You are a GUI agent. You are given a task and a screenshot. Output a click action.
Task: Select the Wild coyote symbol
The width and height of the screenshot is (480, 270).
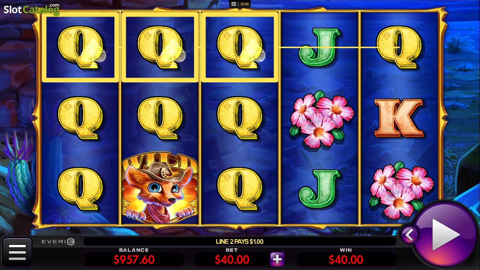(160, 187)
